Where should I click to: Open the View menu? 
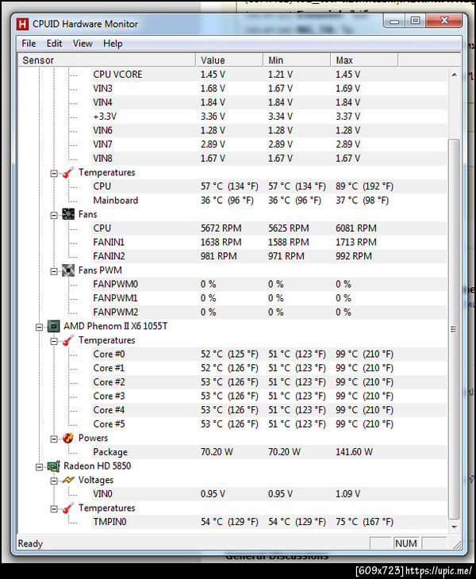click(x=83, y=44)
